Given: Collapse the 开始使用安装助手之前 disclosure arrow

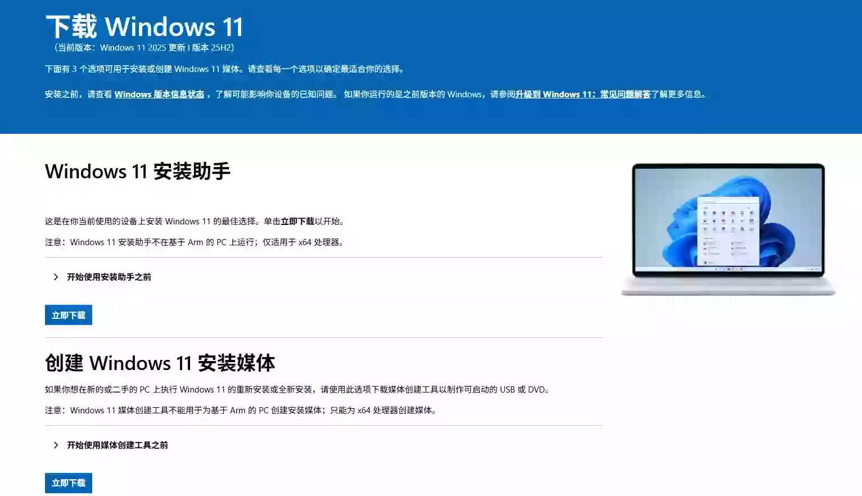Looking at the screenshot, I should pos(56,277).
